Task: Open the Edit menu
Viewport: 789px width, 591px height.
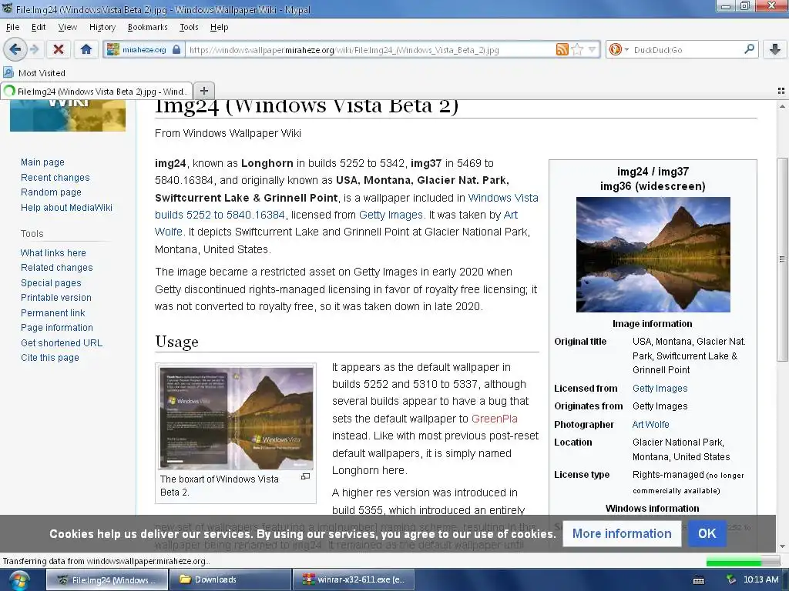Action: coord(39,27)
